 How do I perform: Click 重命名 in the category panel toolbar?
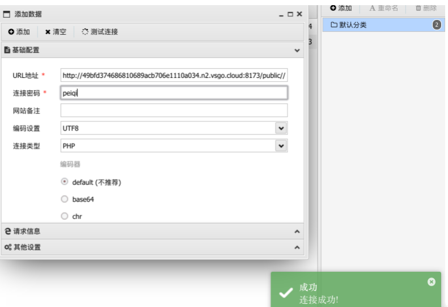pyautogui.click(x=384, y=8)
